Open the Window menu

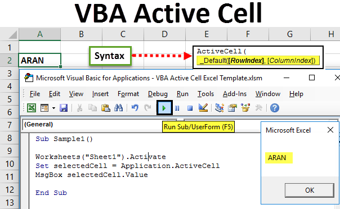[268, 94]
